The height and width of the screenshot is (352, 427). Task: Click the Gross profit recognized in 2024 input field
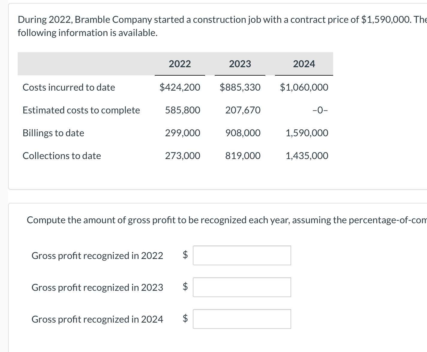242,319
